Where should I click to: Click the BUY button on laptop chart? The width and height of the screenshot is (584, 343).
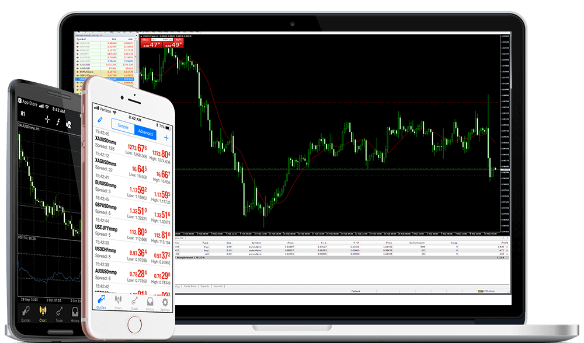coord(178,40)
